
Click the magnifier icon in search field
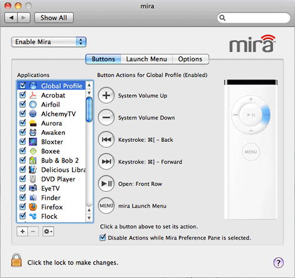(222, 18)
